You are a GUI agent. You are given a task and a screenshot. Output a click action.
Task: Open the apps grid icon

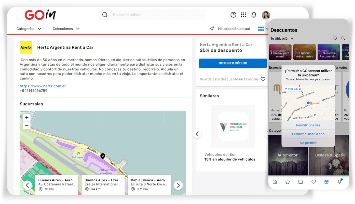(x=243, y=15)
